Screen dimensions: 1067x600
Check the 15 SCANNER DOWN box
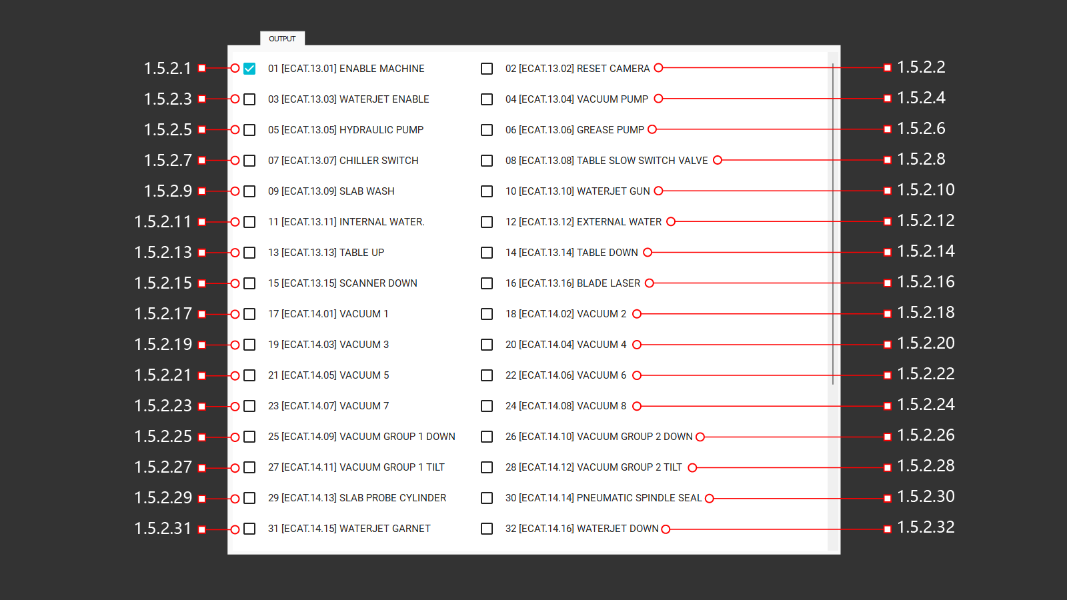249,283
